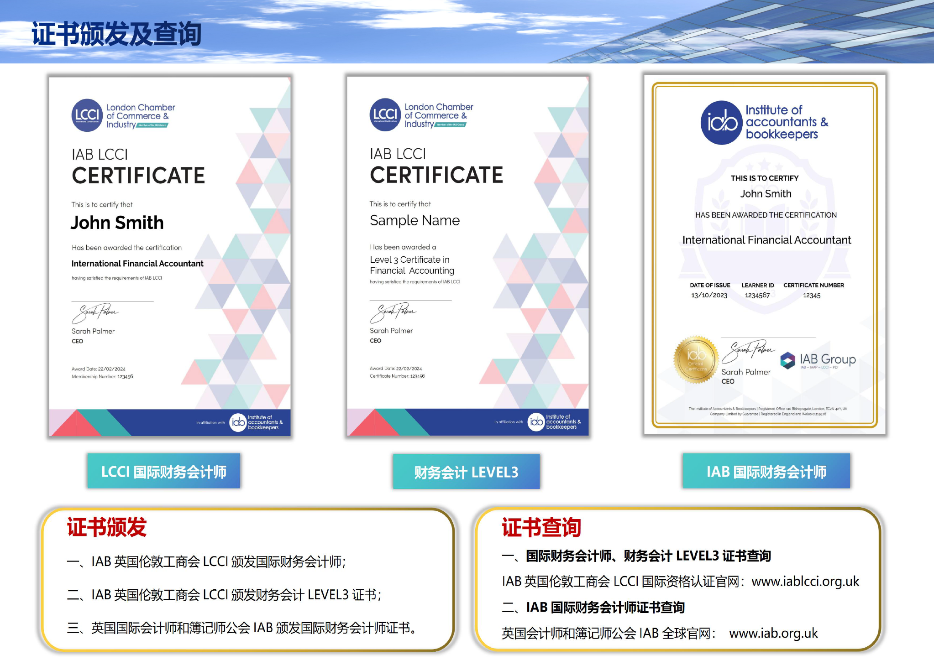
Task: Click the left LCCI certificate thumbnail
Action: (170, 256)
